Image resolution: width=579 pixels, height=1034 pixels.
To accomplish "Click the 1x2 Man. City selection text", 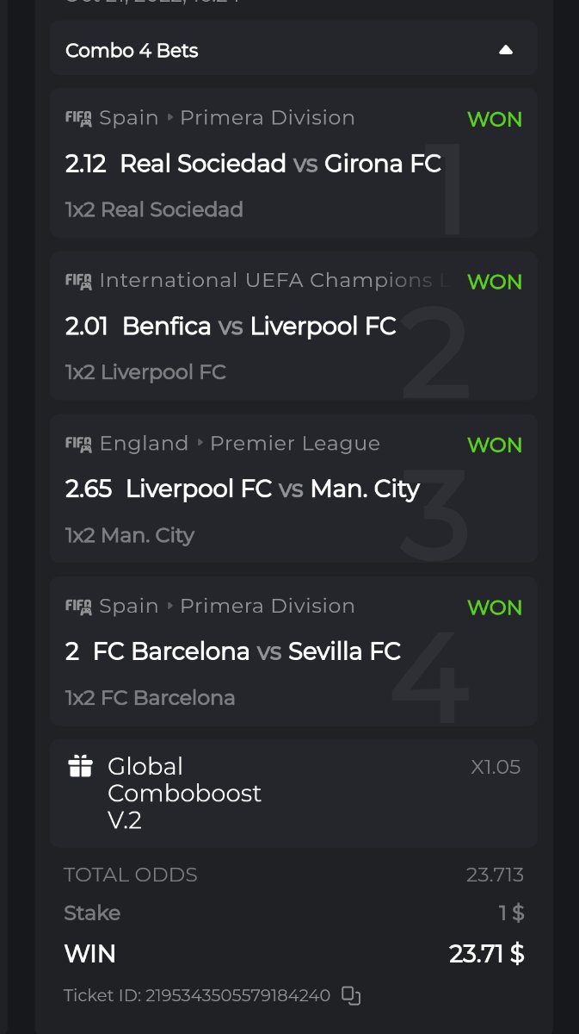I will [130, 535].
